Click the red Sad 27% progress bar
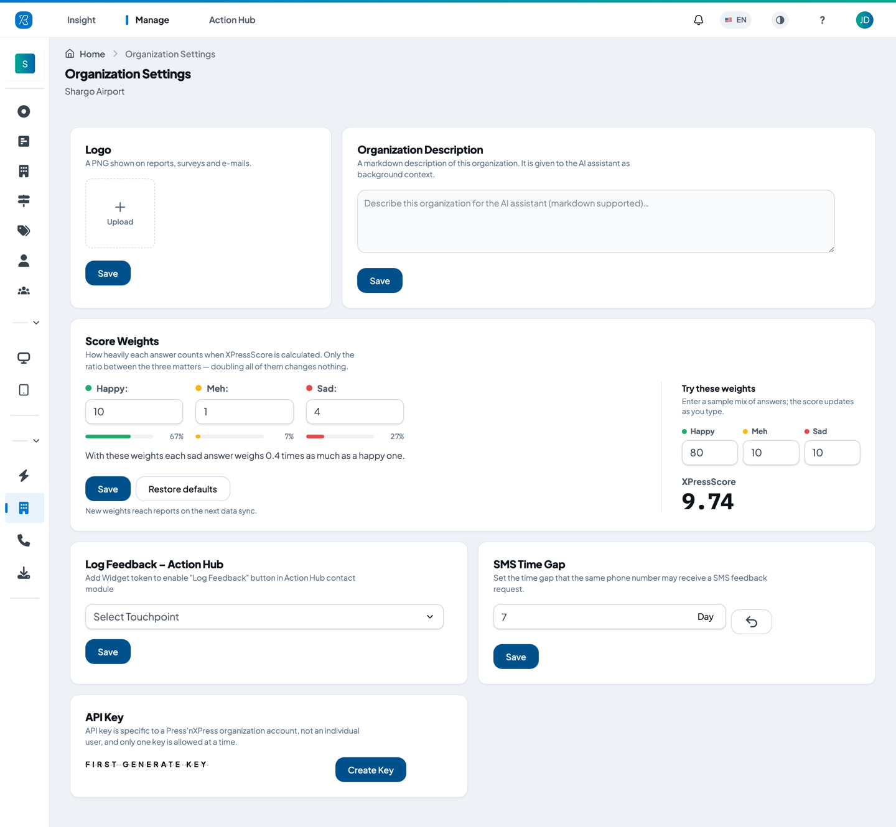This screenshot has width=896, height=827. 340,437
